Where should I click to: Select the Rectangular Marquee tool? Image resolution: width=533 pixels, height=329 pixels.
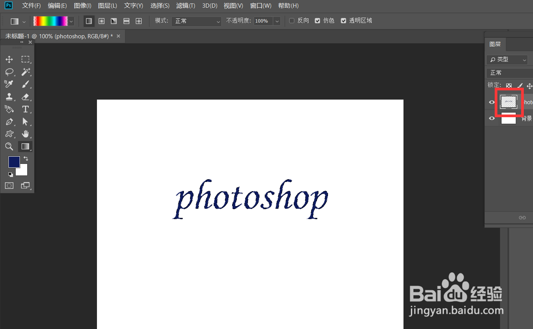coord(25,59)
